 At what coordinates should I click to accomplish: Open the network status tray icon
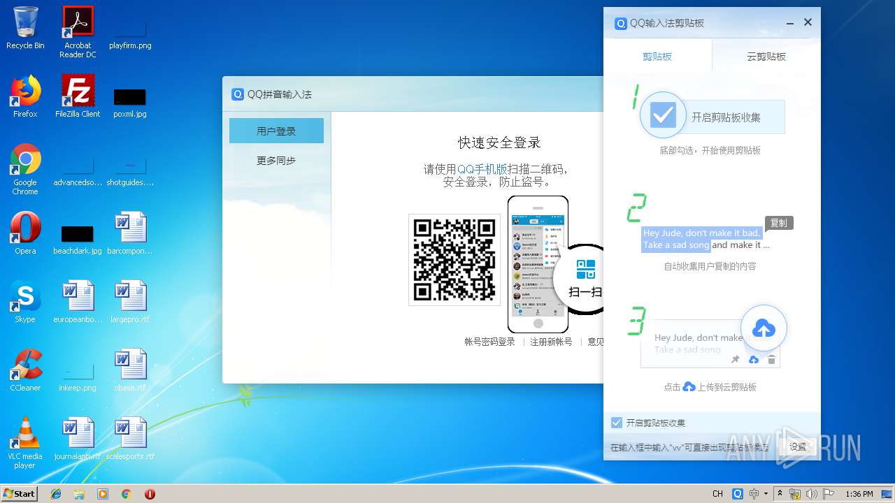coord(795,494)
